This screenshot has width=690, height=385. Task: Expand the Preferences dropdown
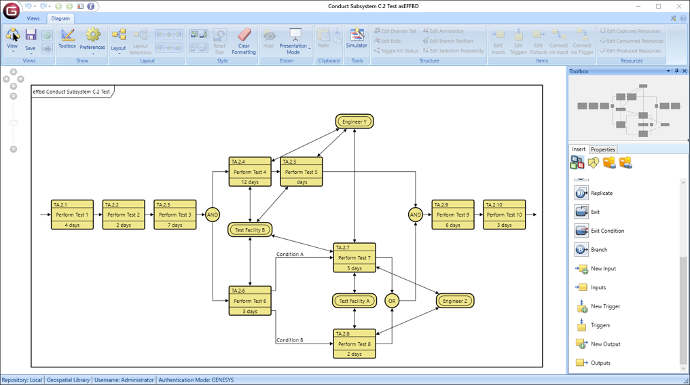click(92, 54)
